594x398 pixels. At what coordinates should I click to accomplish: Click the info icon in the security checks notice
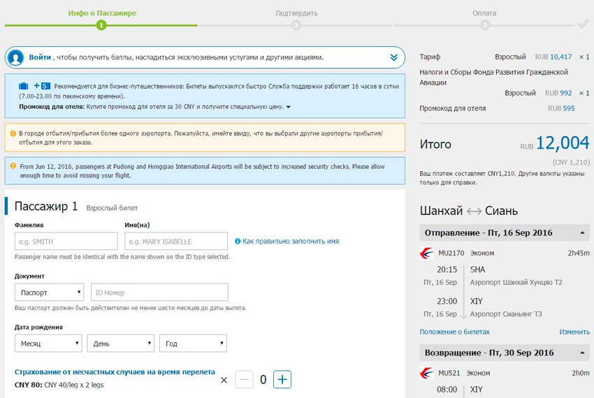(x=13, y=166)
